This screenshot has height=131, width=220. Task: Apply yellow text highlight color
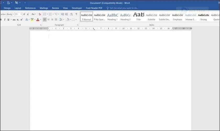[x=32, y=20]
